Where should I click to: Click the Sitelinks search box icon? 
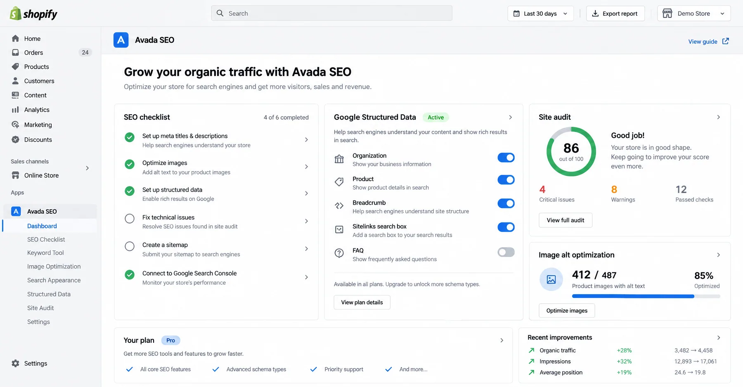pos(339,229)
